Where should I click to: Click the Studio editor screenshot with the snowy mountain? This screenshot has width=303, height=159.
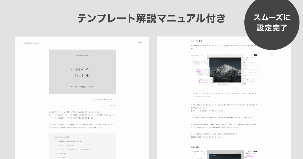coord(224,70)
